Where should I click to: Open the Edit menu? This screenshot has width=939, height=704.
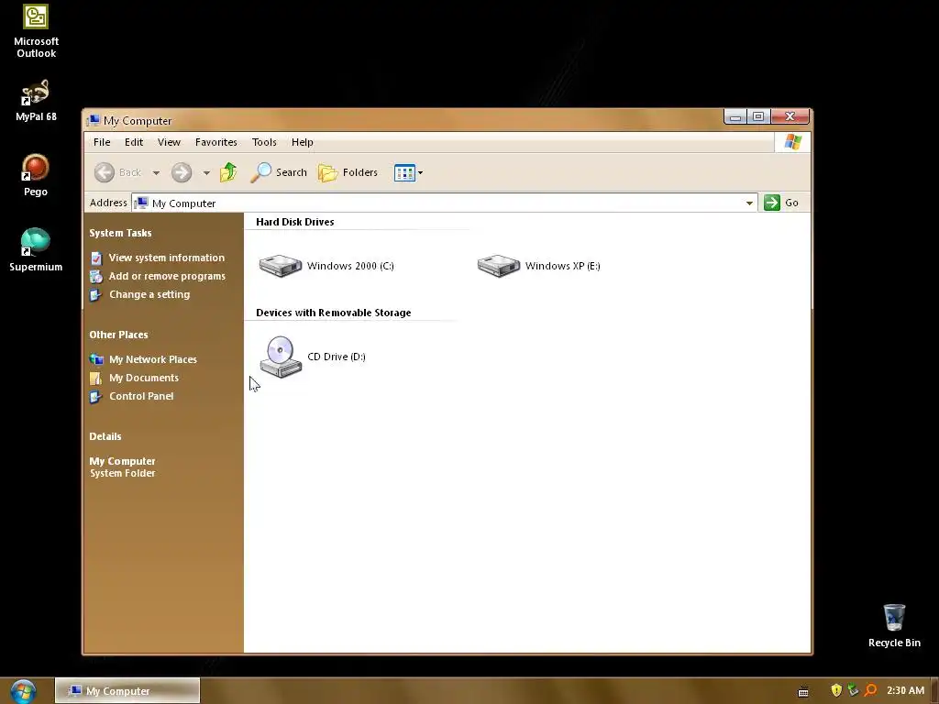(x=134, y=142)
